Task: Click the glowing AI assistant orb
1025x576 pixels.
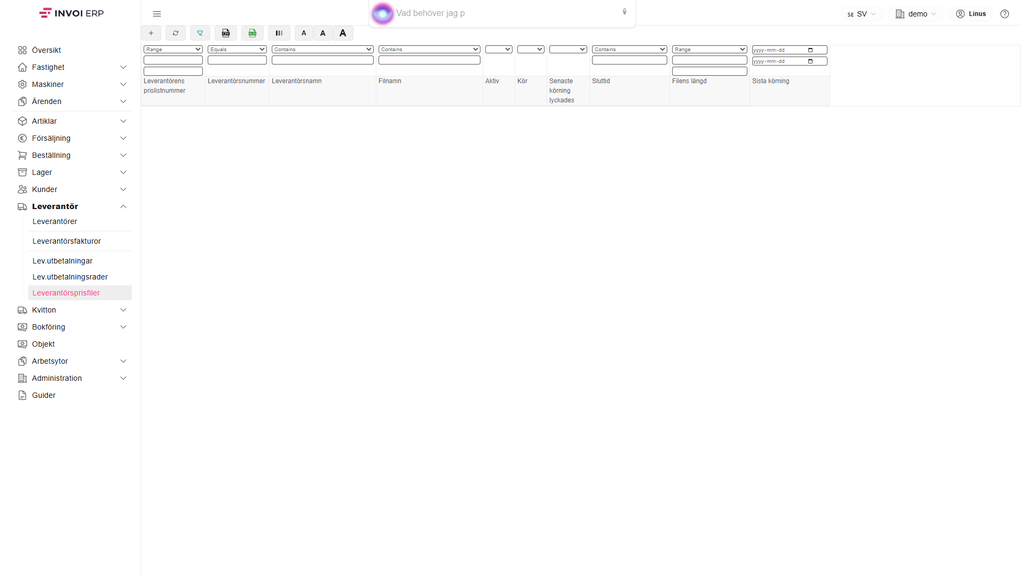Action: click(x=382, y=13)
